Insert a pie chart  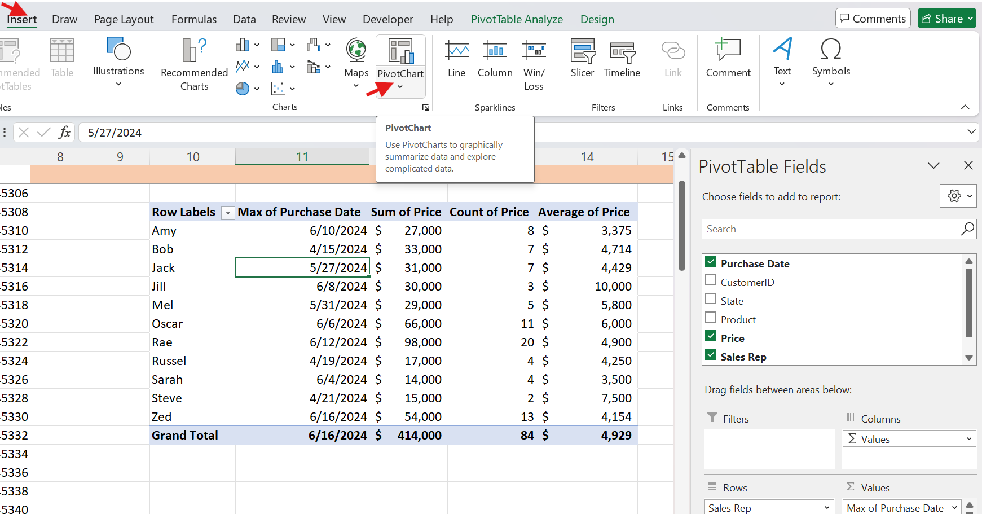coord(243,88)
